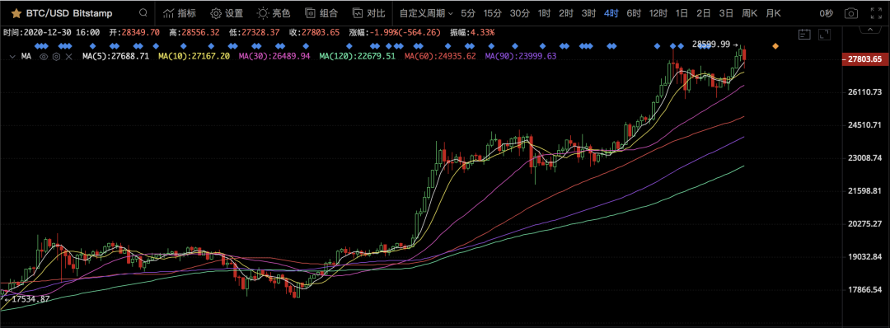Select the 1日 timeframe
The height and width of the screenshot is (328, 890).
[682, 13]
